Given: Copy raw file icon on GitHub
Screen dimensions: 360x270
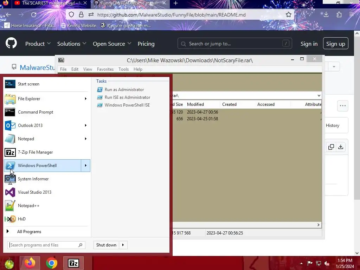Looking at the screenshot, I should click(331, 147).
